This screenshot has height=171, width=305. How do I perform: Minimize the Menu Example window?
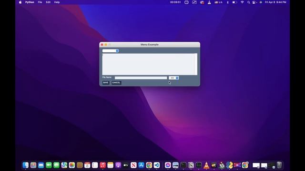coord(106,45)
